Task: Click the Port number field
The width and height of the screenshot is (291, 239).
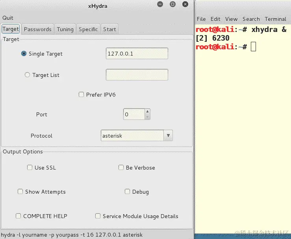Action: (134, 114)
